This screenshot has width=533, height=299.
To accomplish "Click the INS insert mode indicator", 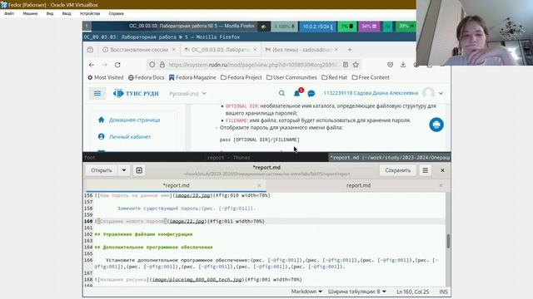I will click(x=443, y=292).
